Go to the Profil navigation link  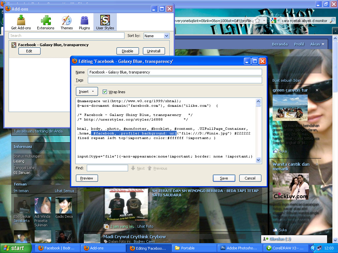pyautogui.click(x=299, y=44)
